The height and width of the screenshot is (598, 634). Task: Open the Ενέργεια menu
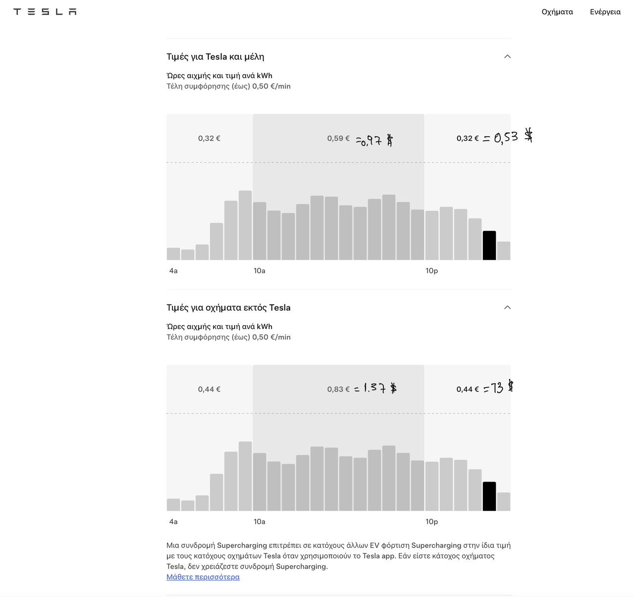(x=605, y=12)
